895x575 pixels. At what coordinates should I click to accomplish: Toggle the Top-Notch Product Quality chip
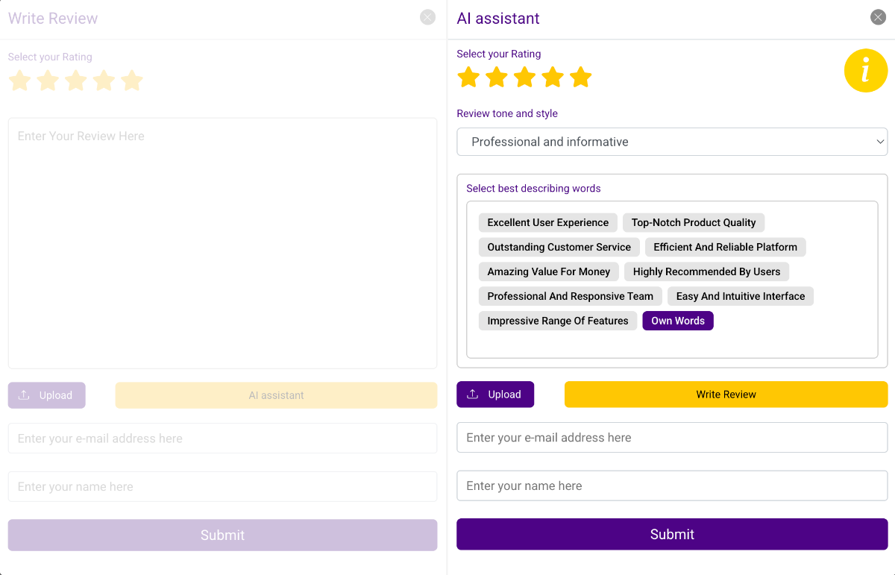[x=693, y=222]
